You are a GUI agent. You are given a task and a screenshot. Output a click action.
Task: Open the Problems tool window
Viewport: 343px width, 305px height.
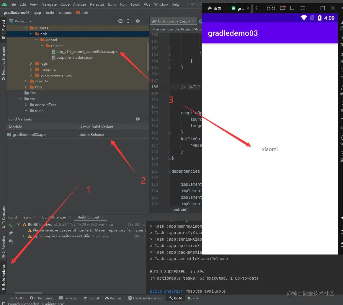pos(41,298)
